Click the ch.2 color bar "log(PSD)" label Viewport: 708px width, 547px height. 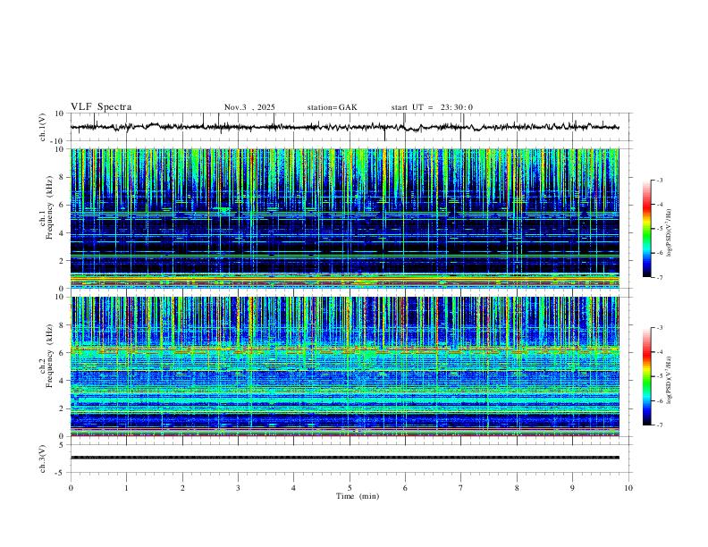click(x=670, y=381)
